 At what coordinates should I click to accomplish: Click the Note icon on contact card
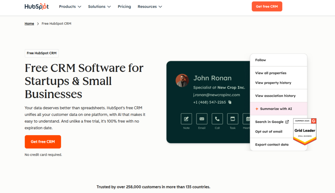[186, 119]
